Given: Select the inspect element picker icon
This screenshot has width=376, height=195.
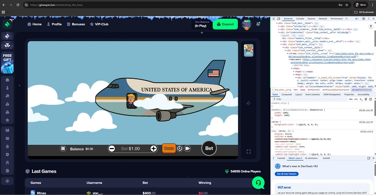Looking at the screenshot, I should point(274,19).
